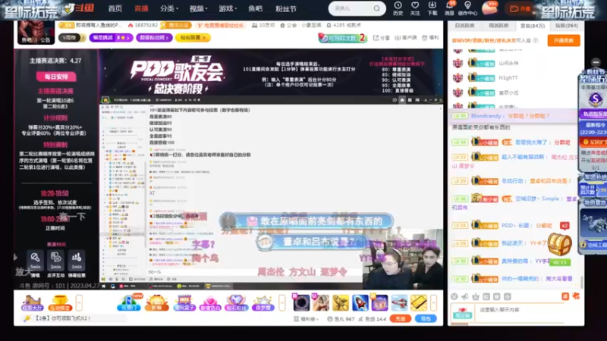
Task: Click the Blondcandy username in chat
Action: pos(486,116)
